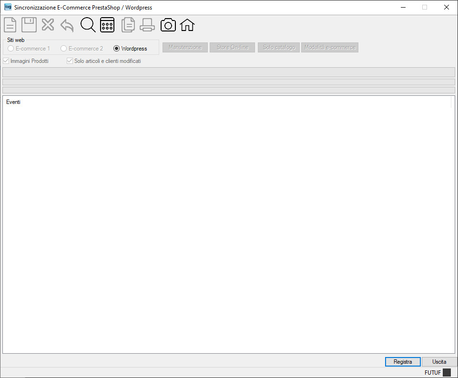Open search with the magnifying glass icon
Image resolution: width=458 pixels, height=378 pixels.
(88, 25)
